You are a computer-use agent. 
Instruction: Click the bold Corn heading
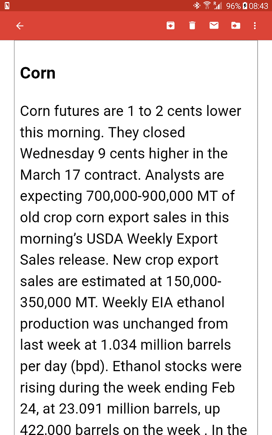coord(38,73)
